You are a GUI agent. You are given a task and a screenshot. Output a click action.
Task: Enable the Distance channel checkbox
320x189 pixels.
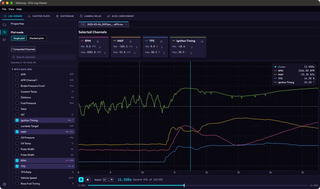click(x=17, y=97)
